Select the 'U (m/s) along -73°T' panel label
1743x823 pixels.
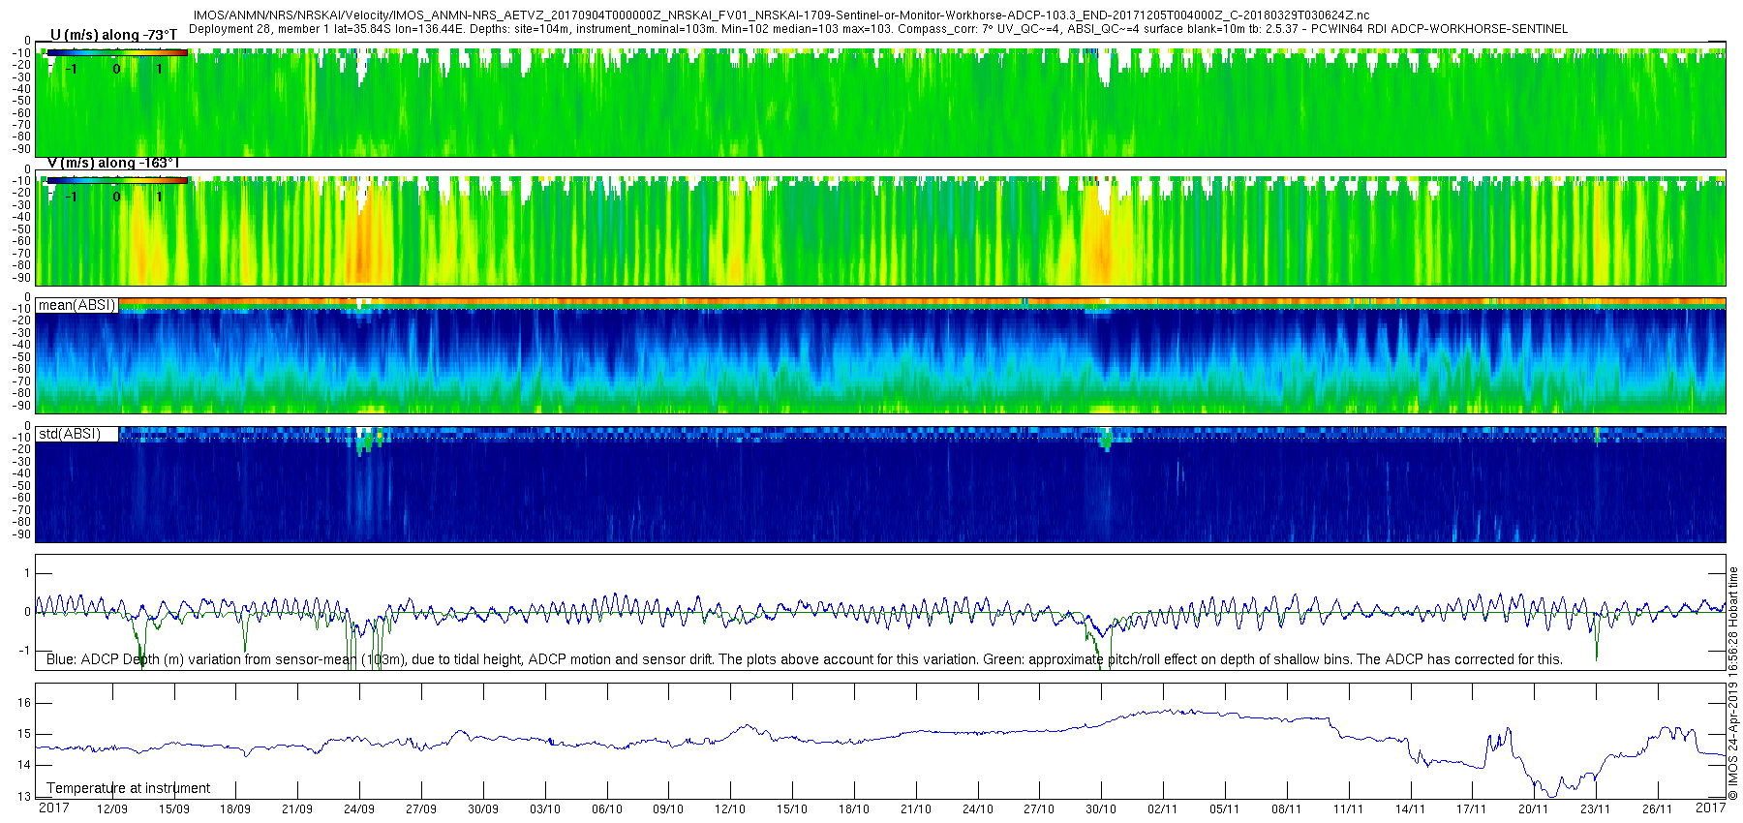[x=113, y=35]
